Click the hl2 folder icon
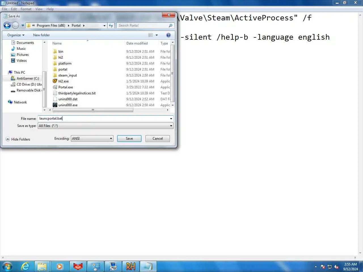363x272 pixels. (x=55, y=58)
